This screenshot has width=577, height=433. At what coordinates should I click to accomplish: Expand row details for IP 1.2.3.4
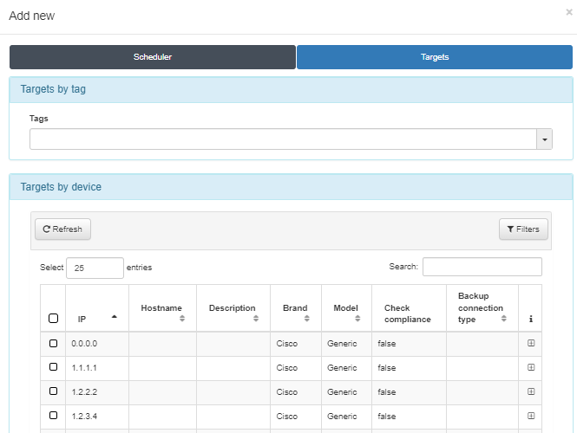tap(530, 416)
